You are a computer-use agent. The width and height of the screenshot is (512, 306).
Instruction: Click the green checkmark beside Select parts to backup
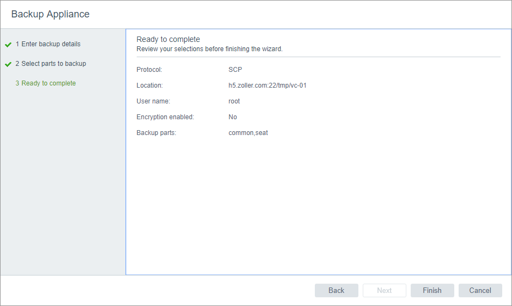(x=8, y=64)
